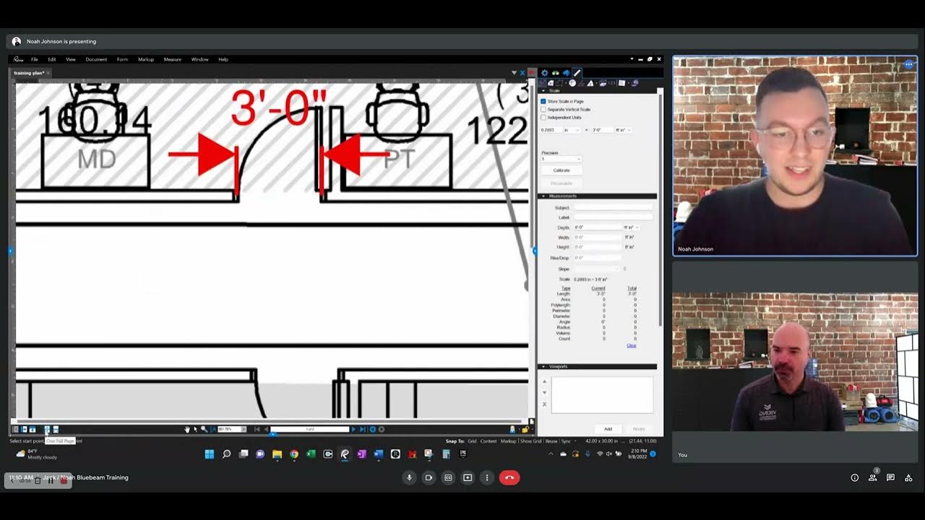Open the File menu

pyautogui.click(x=34, y=59)
